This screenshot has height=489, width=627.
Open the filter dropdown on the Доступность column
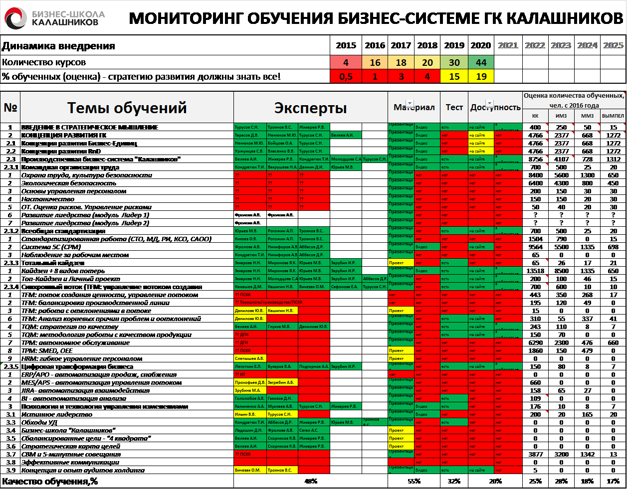[490, 104]
